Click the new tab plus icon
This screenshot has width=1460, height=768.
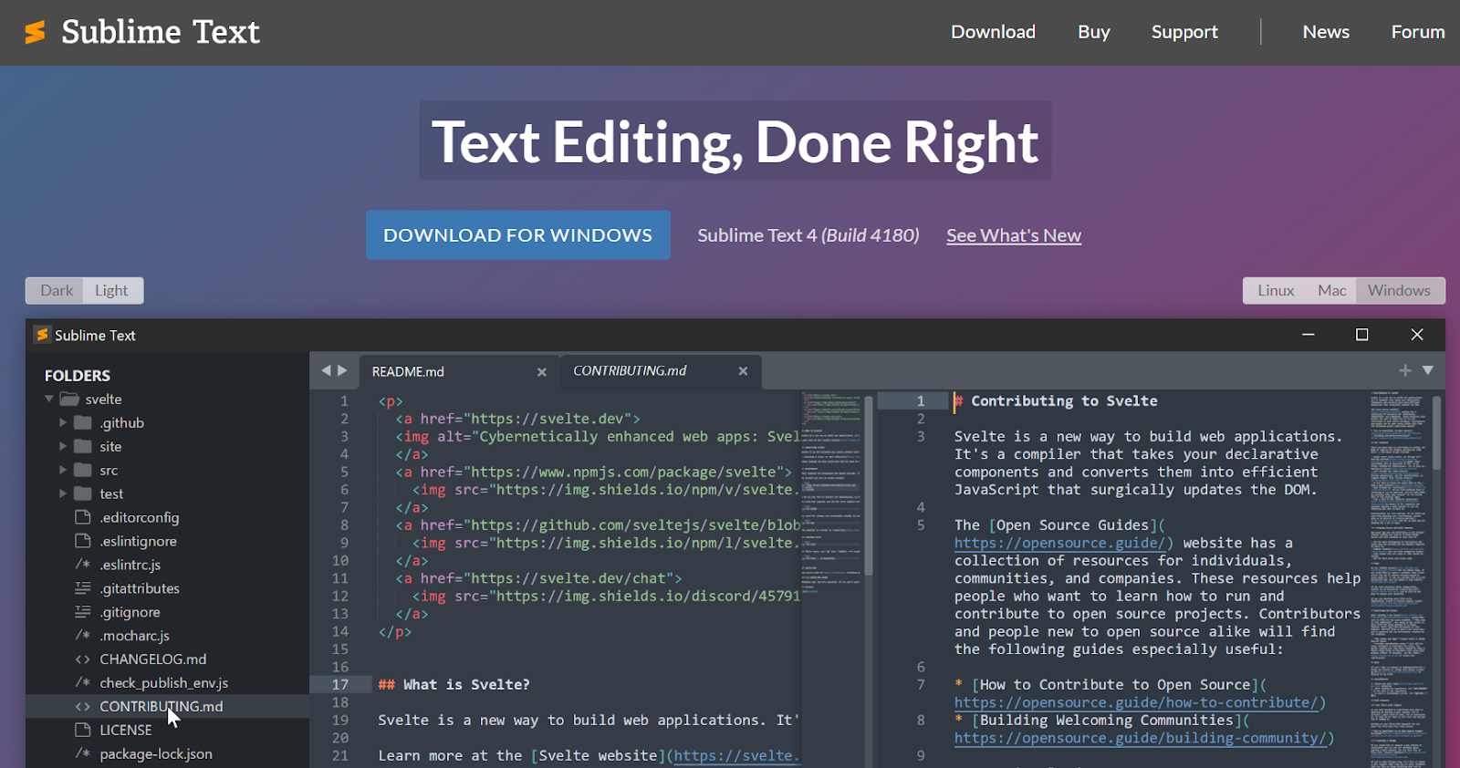[1405, 370]
